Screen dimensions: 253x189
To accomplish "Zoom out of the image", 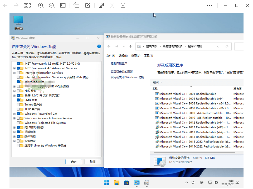I will [52, 6].
